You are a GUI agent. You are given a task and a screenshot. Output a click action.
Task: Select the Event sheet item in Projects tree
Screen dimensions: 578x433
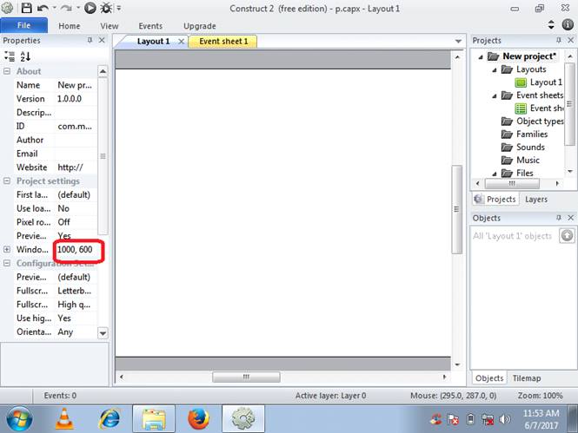[539, 108]
